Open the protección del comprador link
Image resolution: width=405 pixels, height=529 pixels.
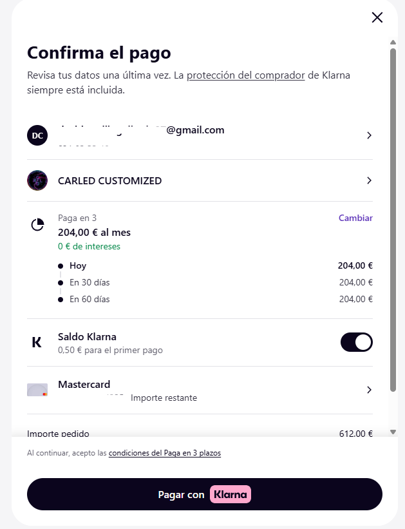(245, 75)
